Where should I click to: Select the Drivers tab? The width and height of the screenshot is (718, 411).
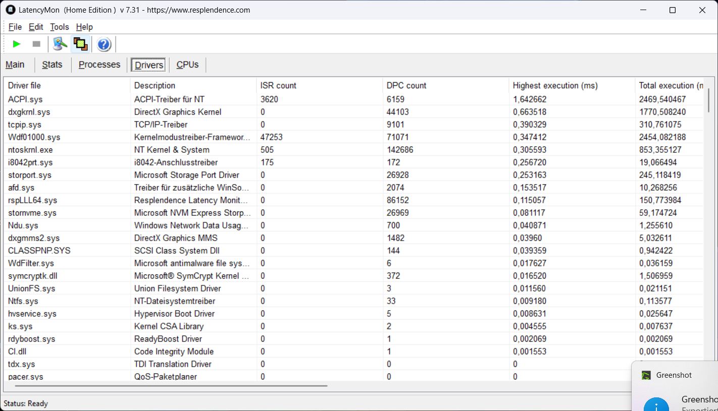point(149,65)
